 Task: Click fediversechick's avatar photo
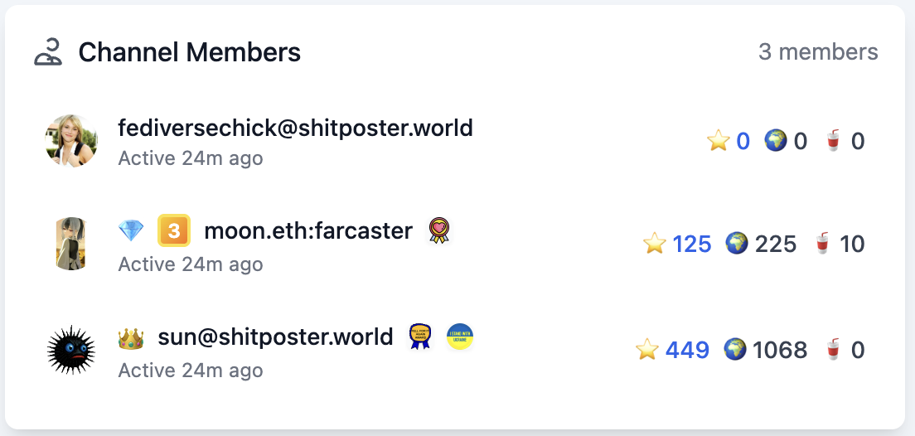tap(71, 141)
